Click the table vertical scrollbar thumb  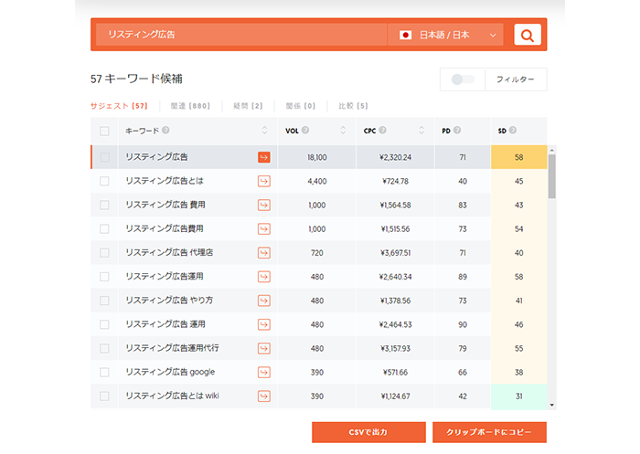[552, 176]
